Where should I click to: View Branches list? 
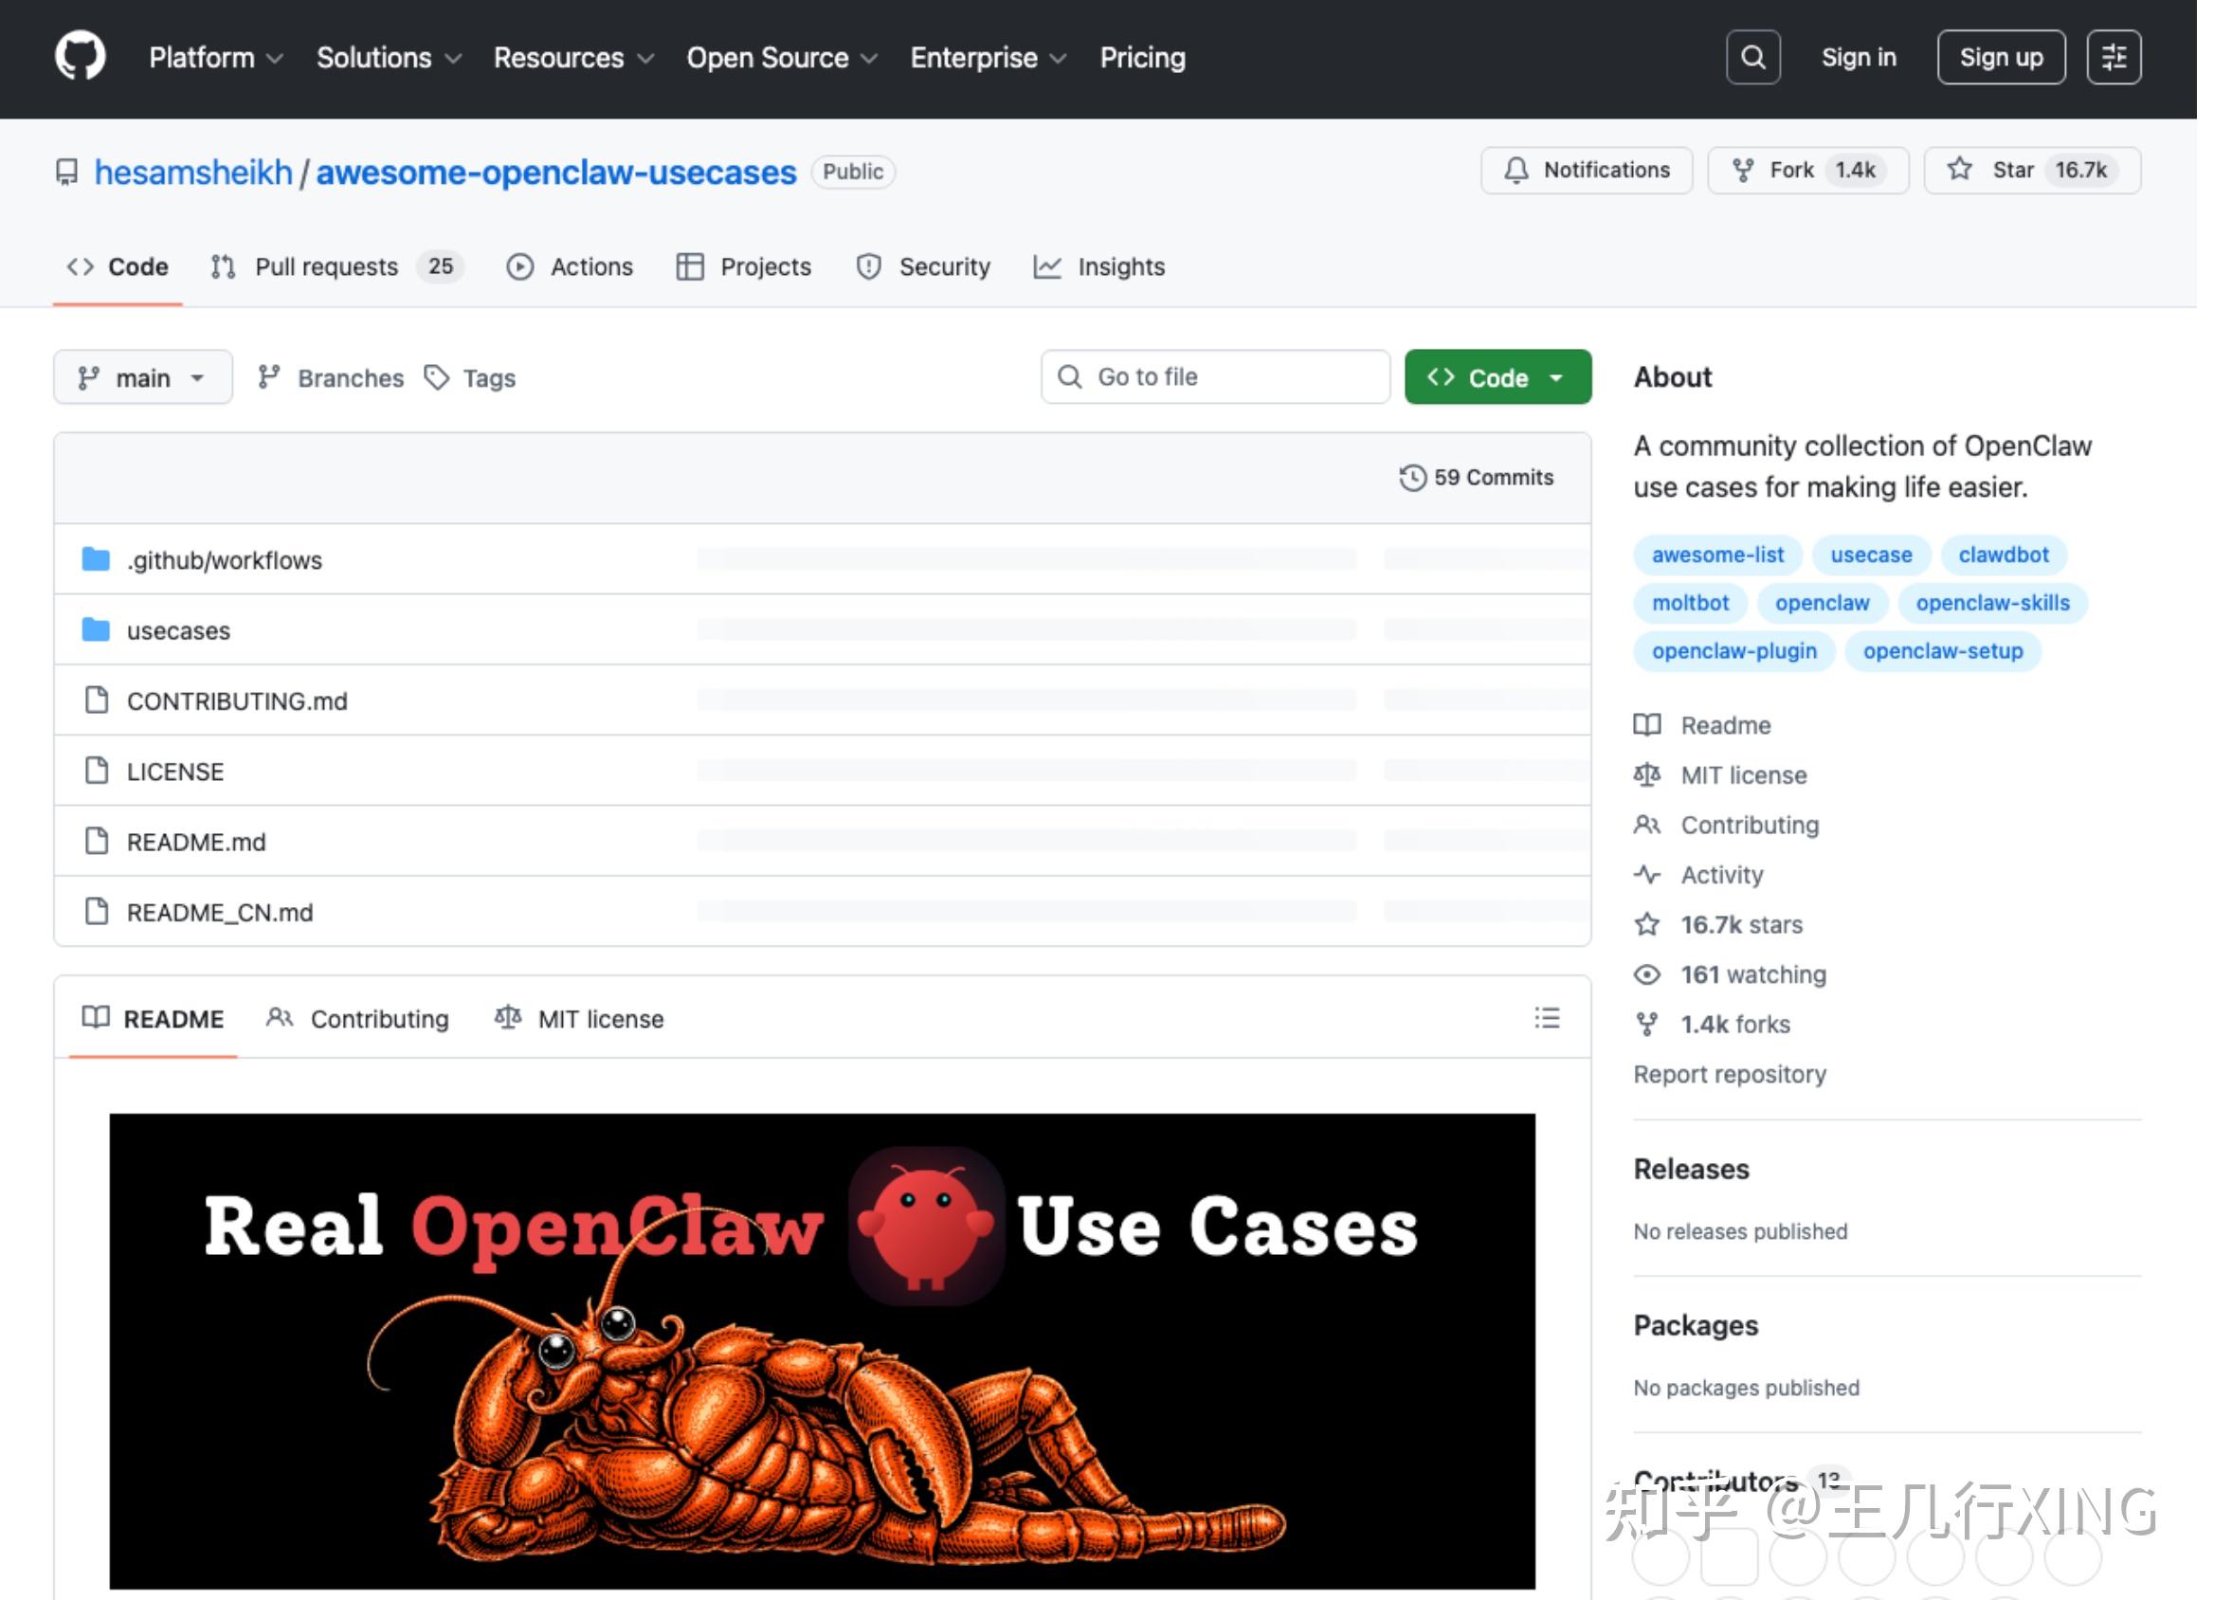332,380
